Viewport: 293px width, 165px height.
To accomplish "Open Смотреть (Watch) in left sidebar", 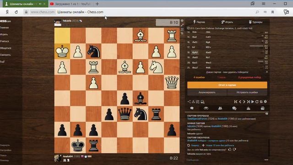I will 5,55.
